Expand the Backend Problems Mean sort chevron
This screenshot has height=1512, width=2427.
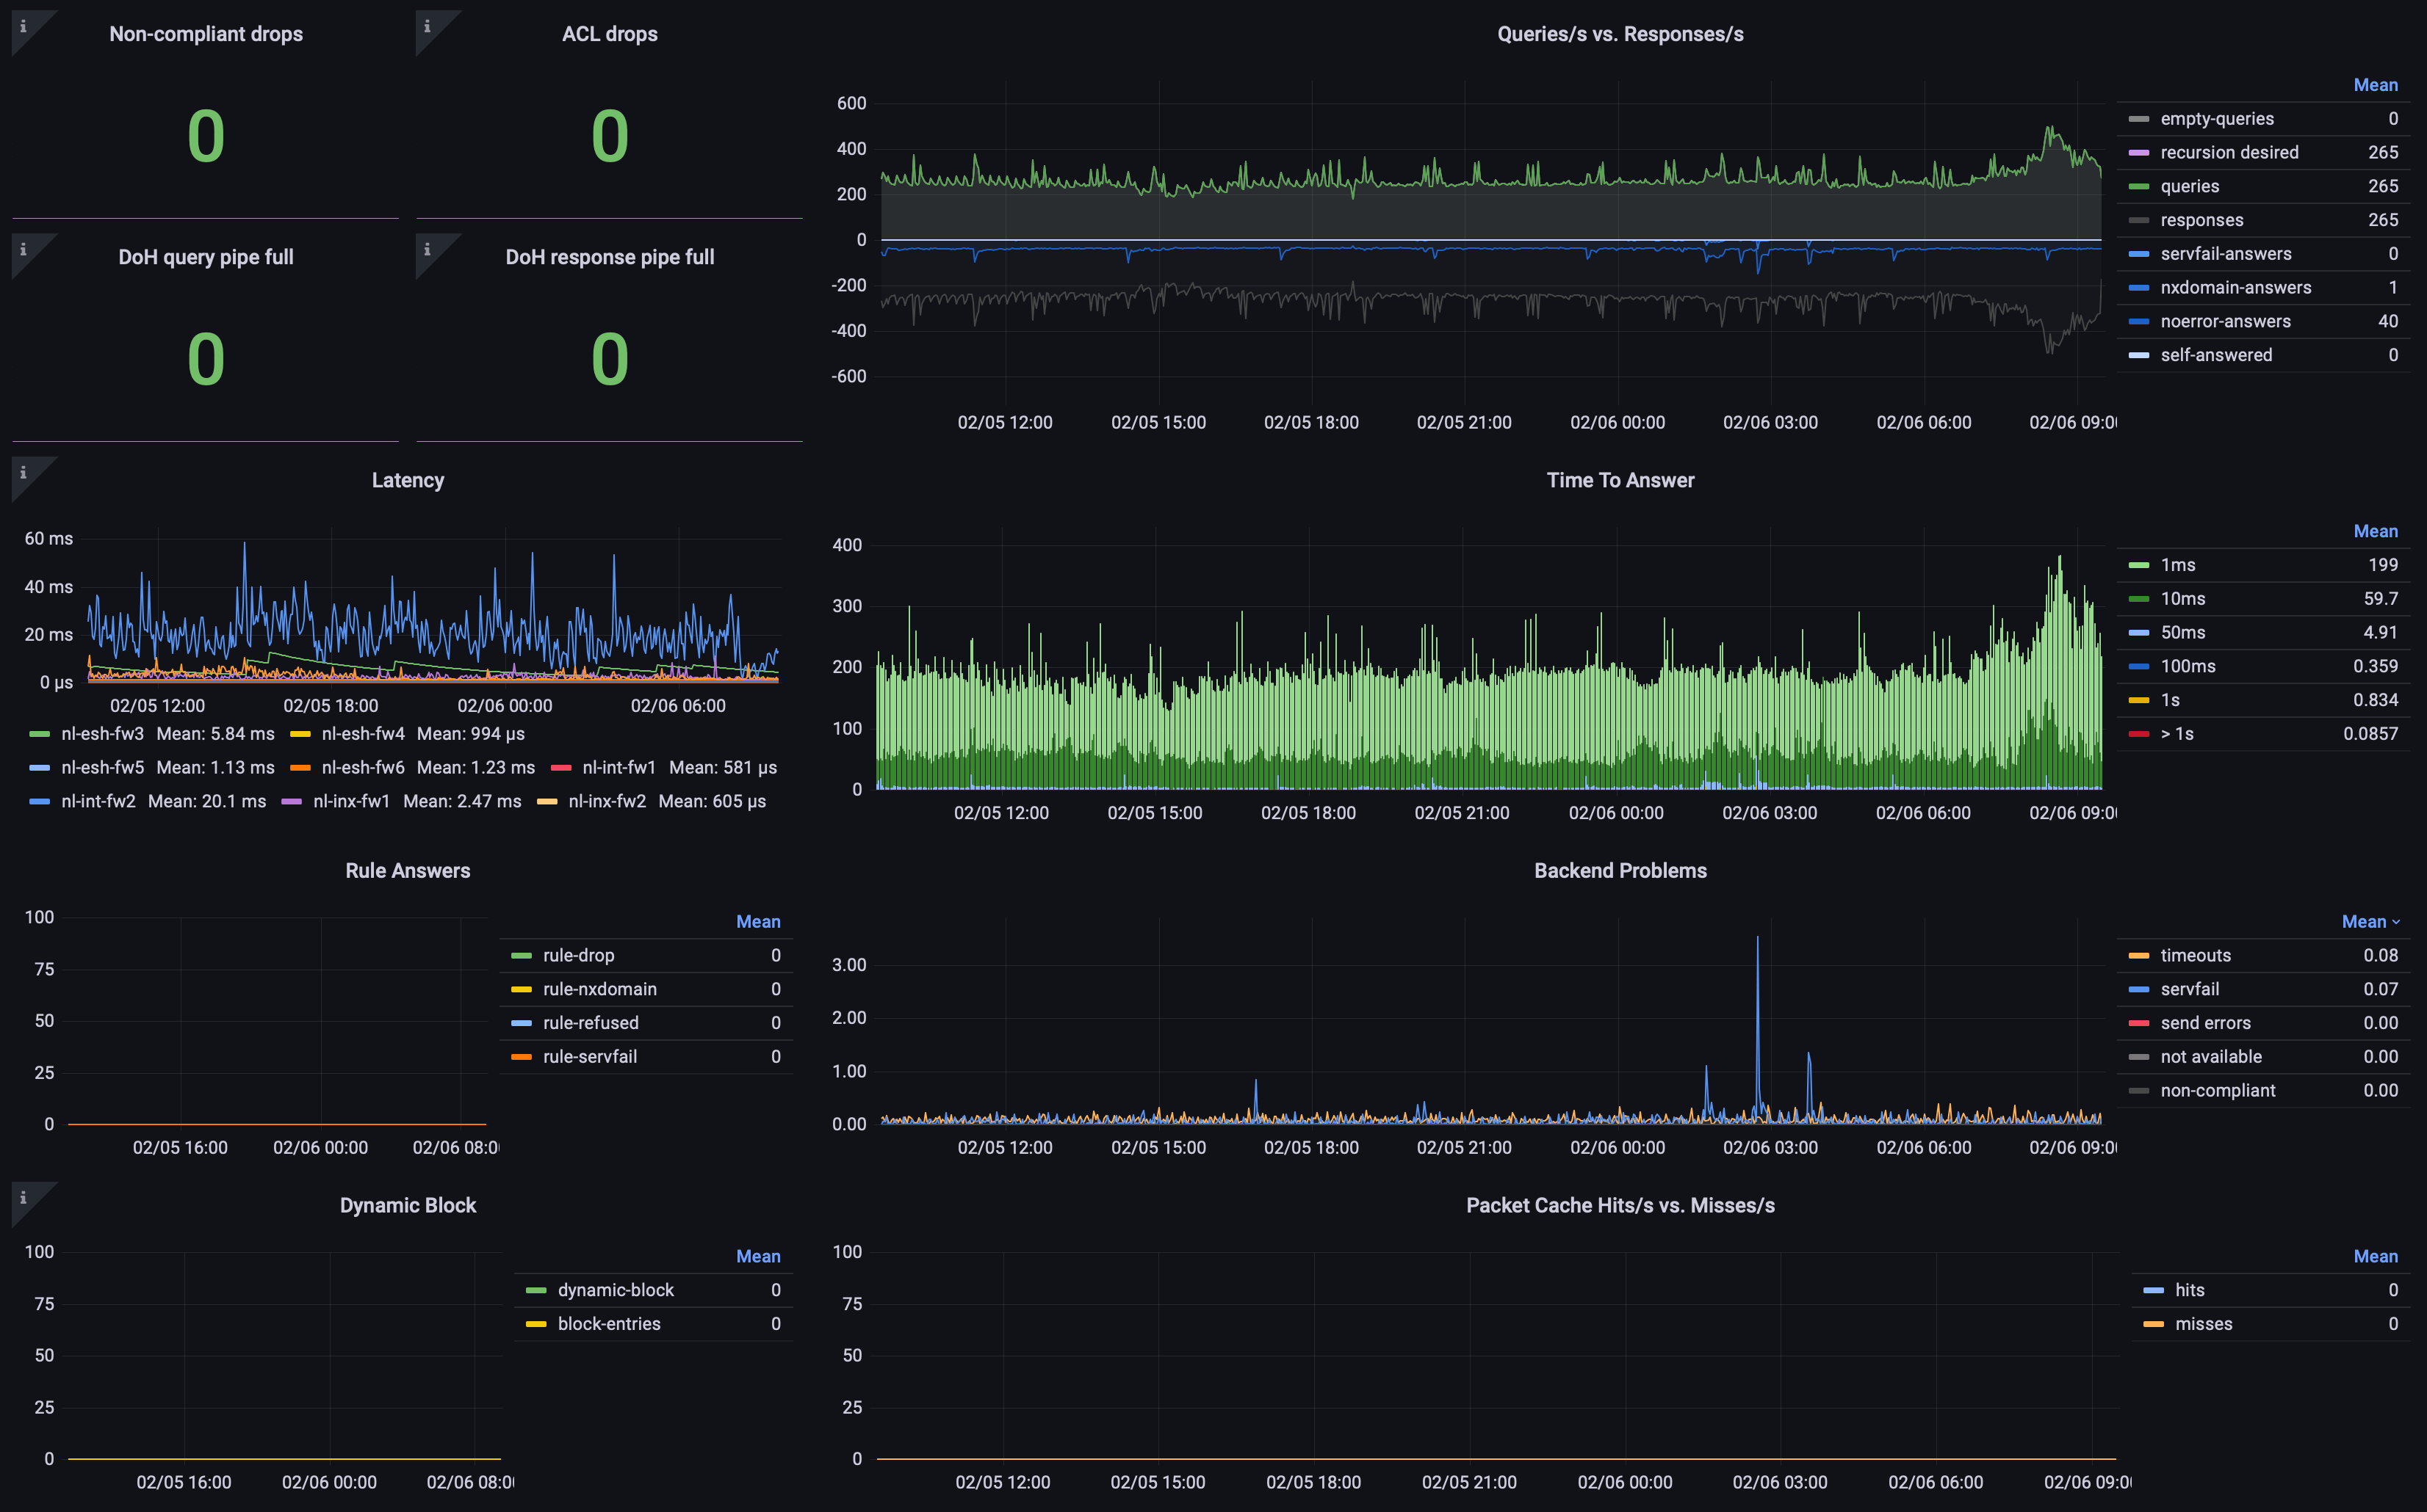click(x=2396, y=922)
